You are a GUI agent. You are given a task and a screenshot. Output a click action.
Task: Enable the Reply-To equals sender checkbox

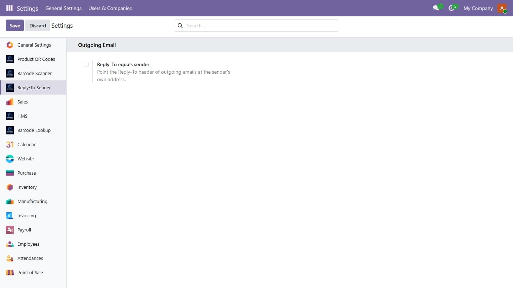(86, 64)
